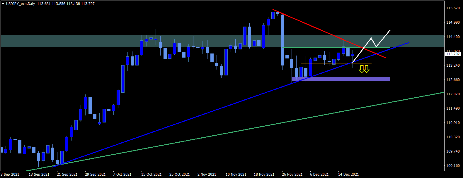Click the 6 Dec 2021 date label

pyautogui.click(x=319, y=174)
